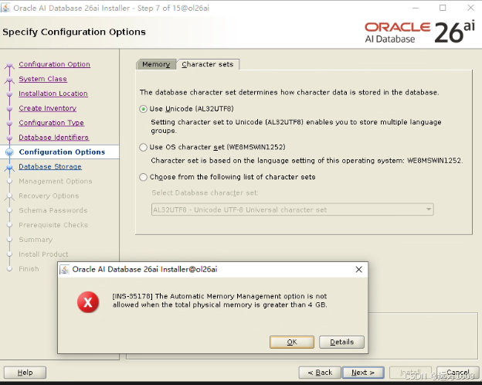Switch to the Memory tab

click(x=156, y=64)
